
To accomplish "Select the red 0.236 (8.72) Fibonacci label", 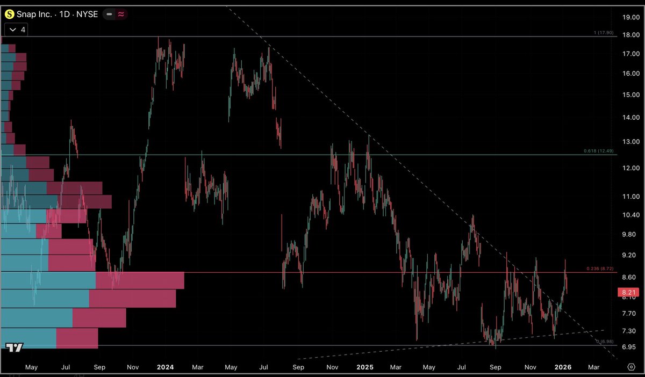I will (600, 269).
